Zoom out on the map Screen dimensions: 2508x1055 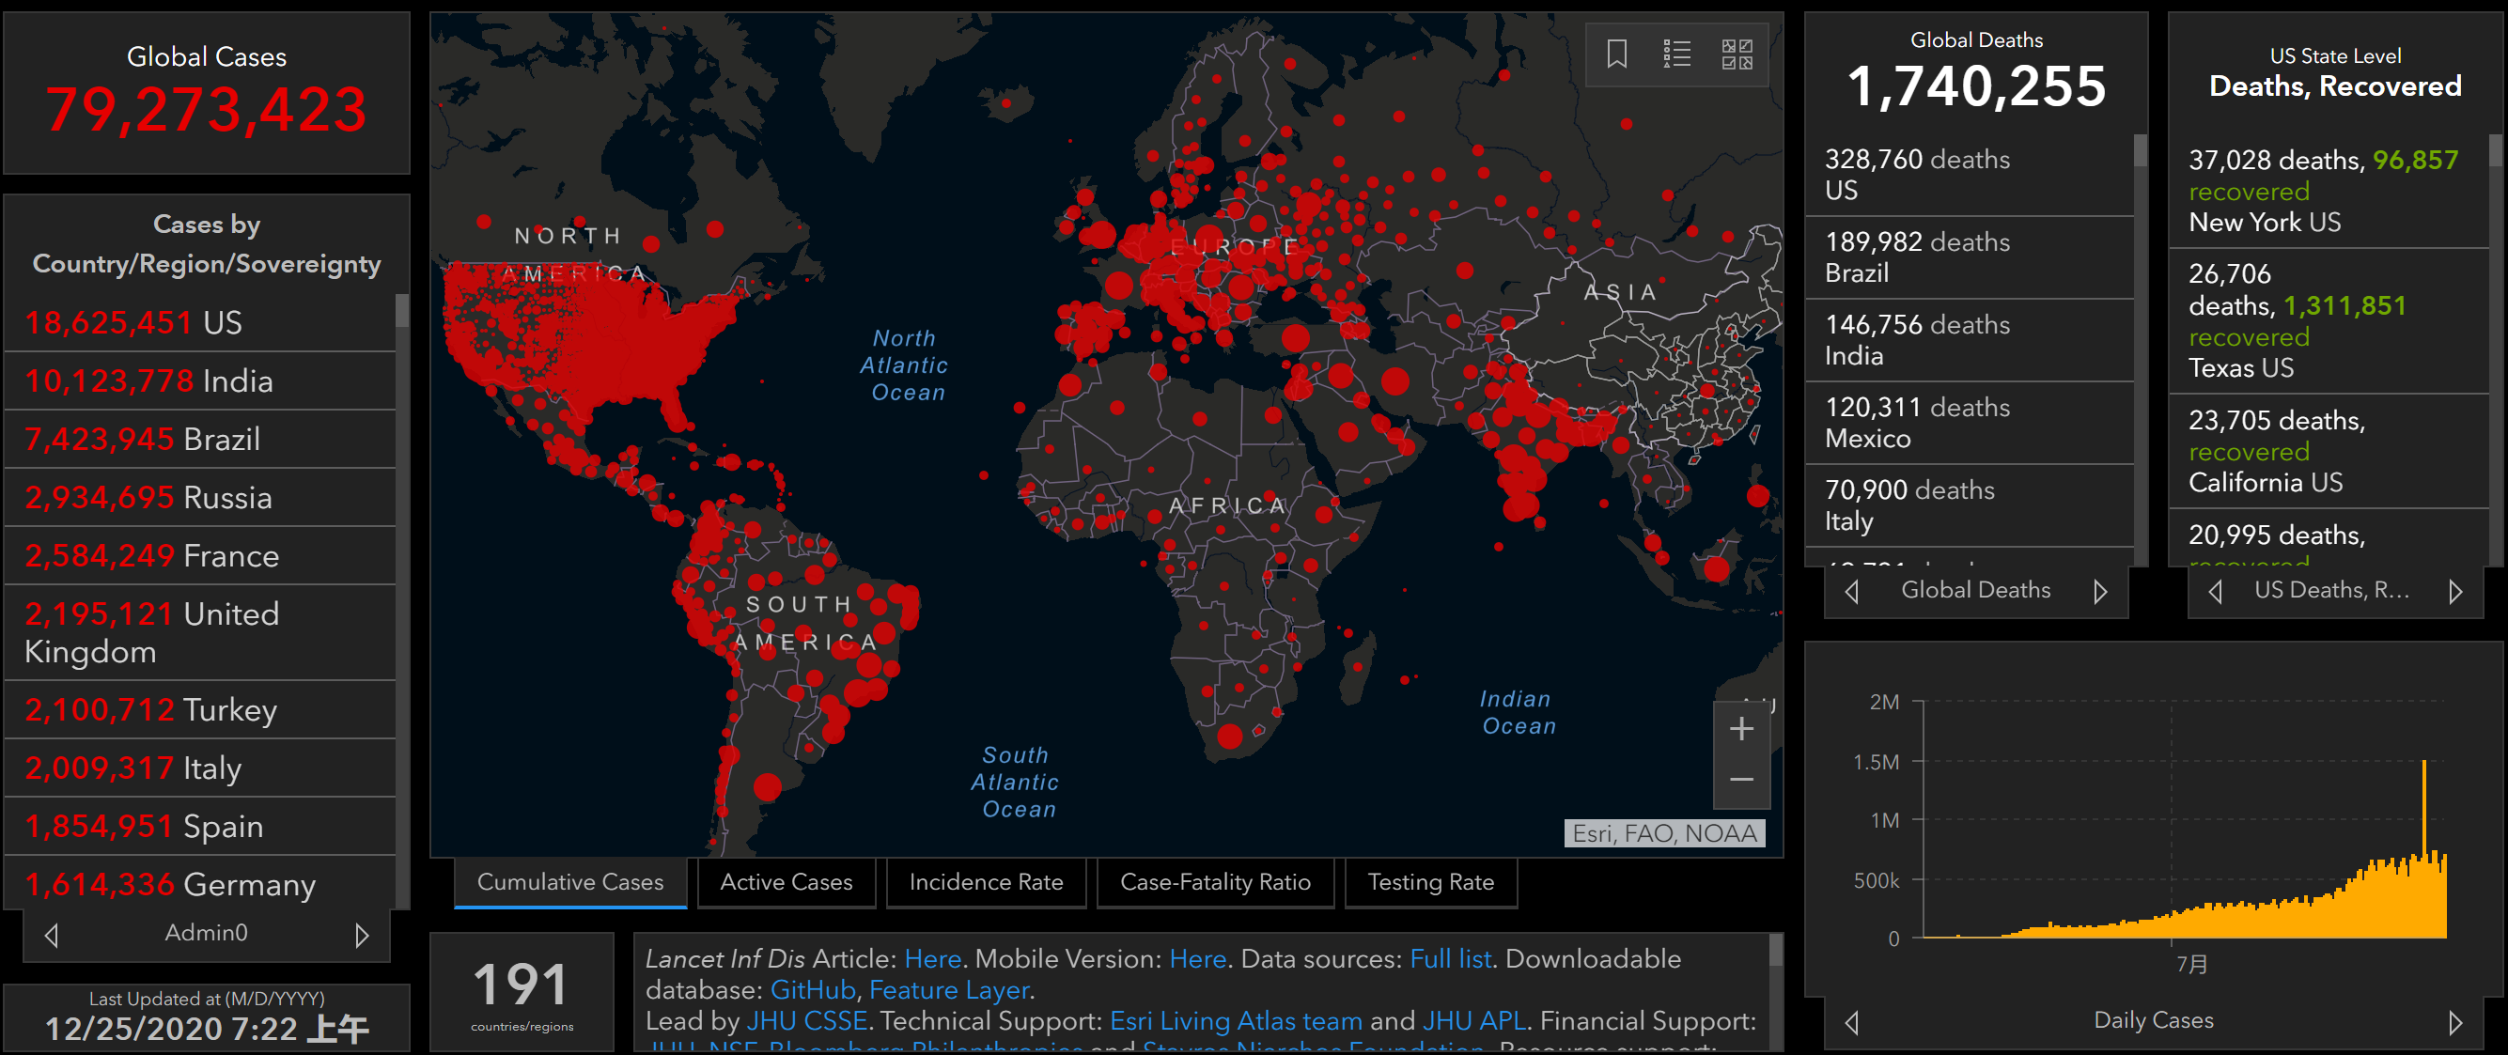tap(1741, 780)
